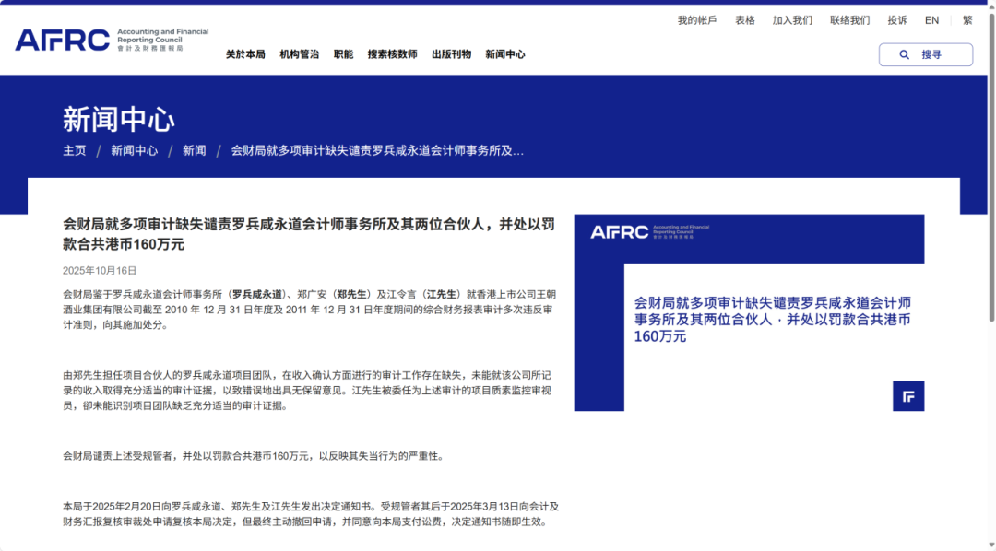Open the 机构管治 menu

click(x=299, y=54)
